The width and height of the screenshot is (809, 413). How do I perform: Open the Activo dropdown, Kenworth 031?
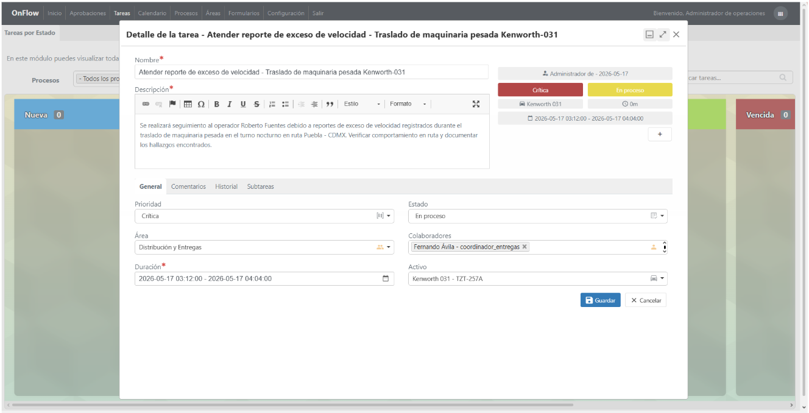point(538,279)
